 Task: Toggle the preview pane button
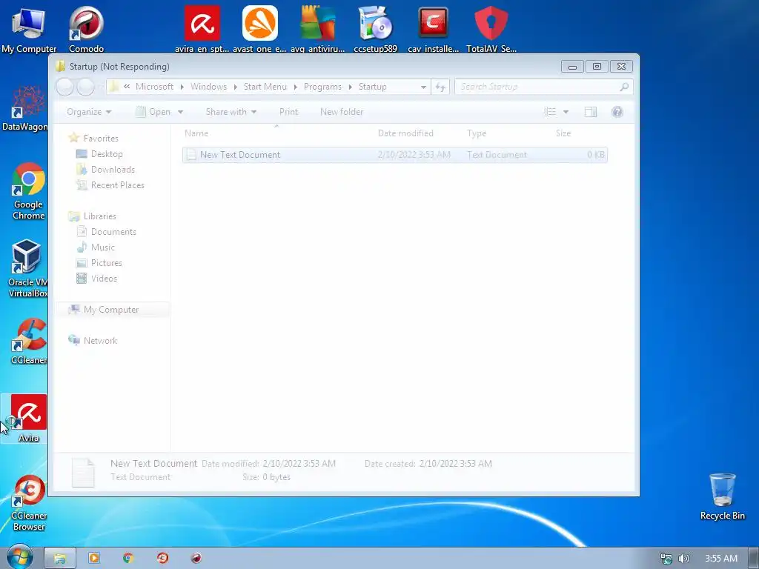pos(590,113)
